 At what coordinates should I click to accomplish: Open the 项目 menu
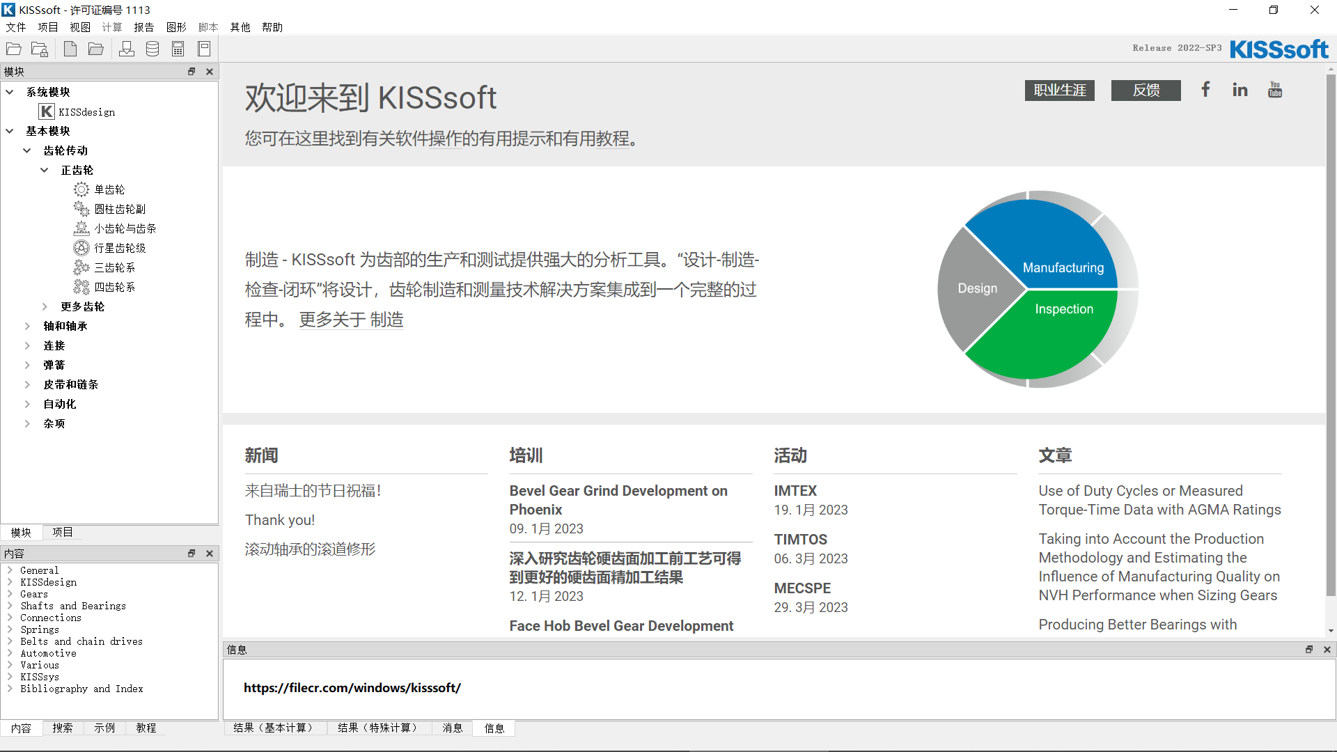click(x=48, y=27)
